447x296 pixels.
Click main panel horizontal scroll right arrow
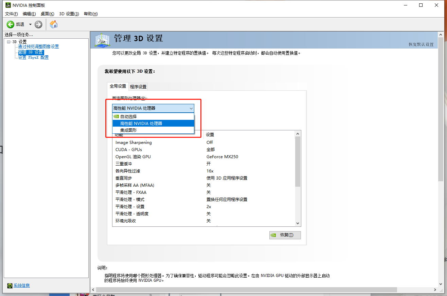(435, 290)
